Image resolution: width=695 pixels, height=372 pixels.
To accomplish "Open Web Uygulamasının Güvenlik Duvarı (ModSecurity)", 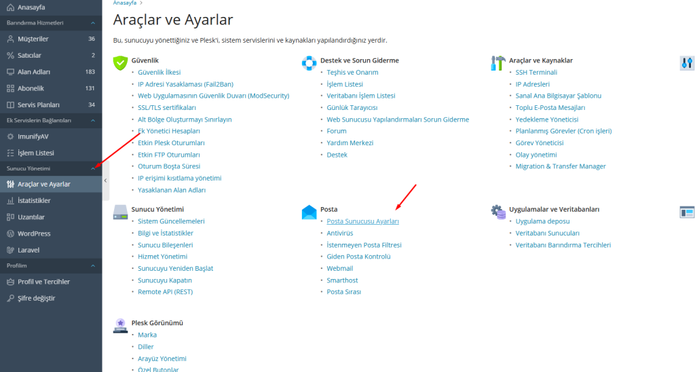I will click(x=213, y=96).
